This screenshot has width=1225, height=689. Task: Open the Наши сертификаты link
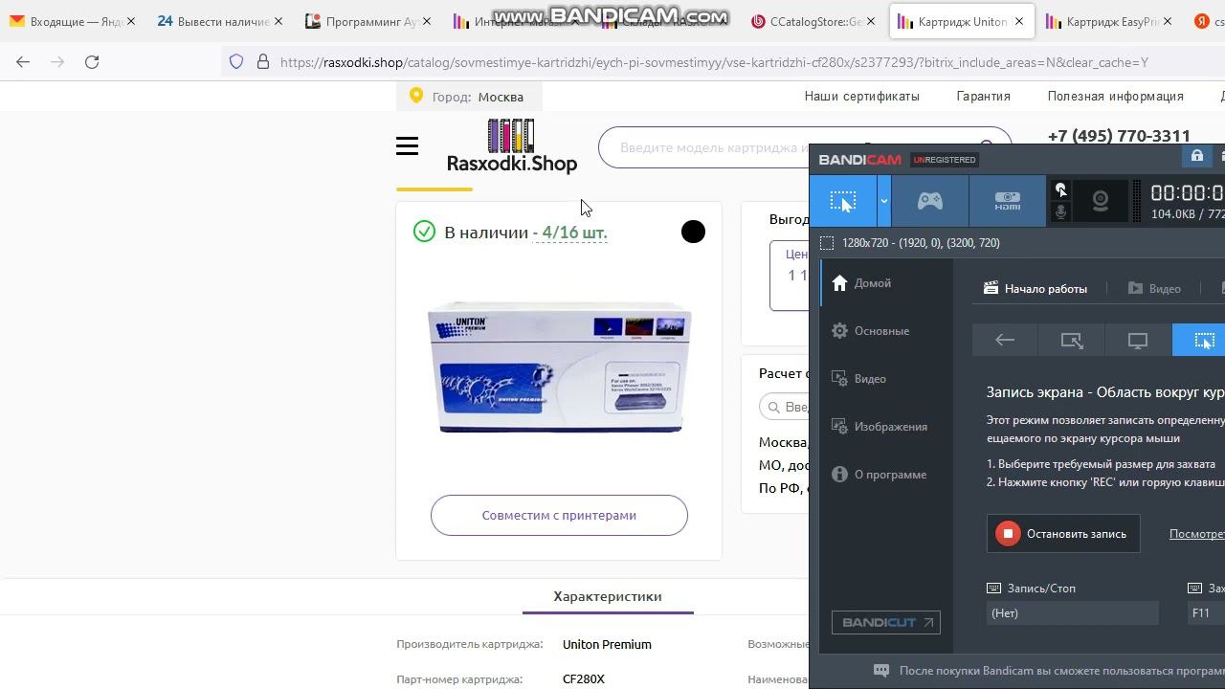862,96
